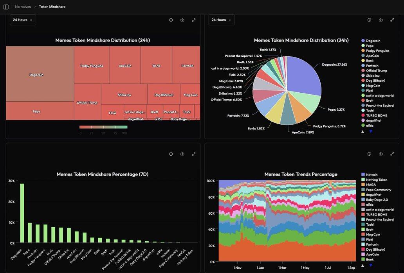The width and height of the screenshot is (404, 273).
Task: Toggle Shiba Inu in pie chart legend
Action: click(370, 75)
